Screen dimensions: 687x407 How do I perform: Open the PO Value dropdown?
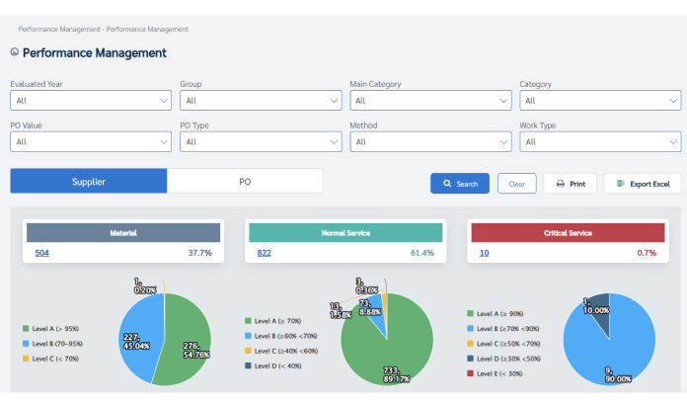pos(91,141)
